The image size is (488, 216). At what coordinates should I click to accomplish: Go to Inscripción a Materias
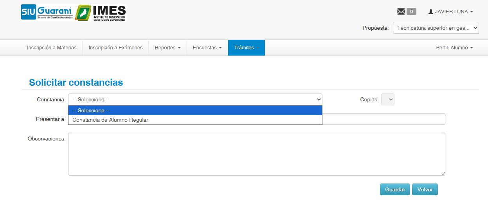point(52,48)
